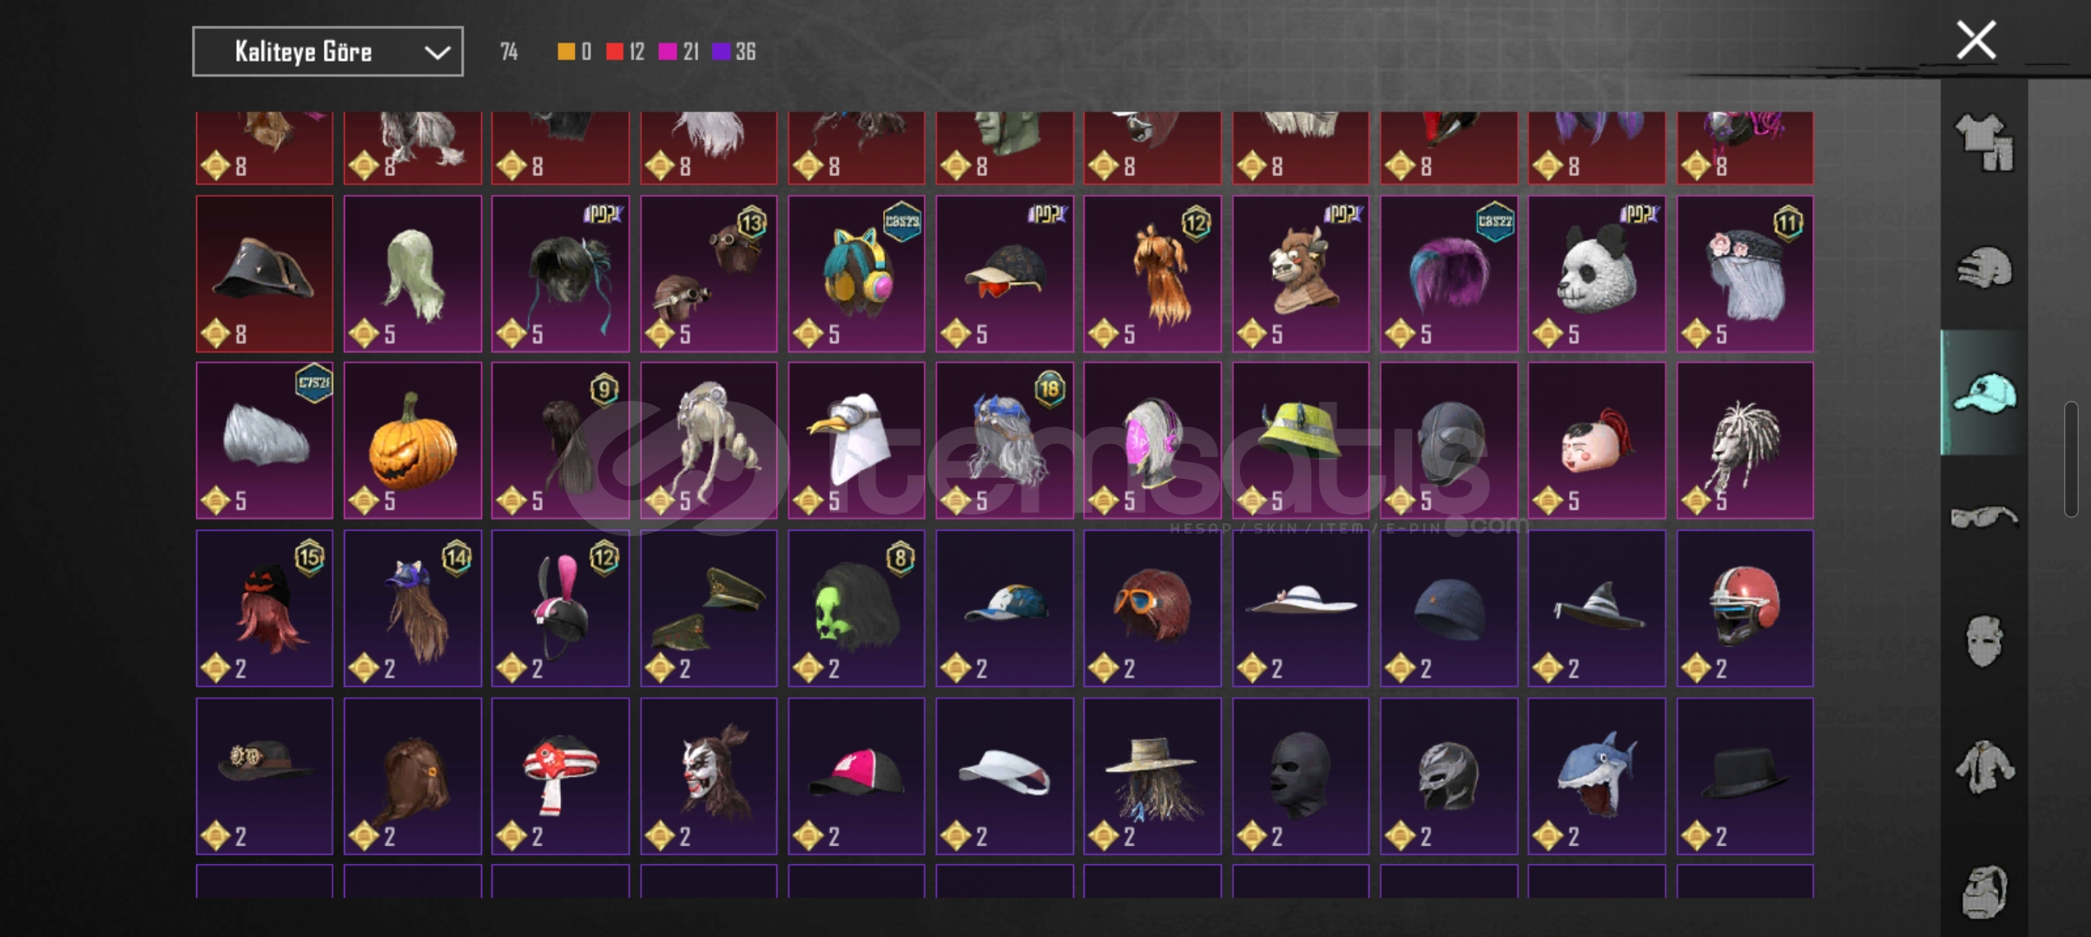Filter by pink quality count 21
The height and width of the screenshot is (937, 2091).
tap(679, 51)
